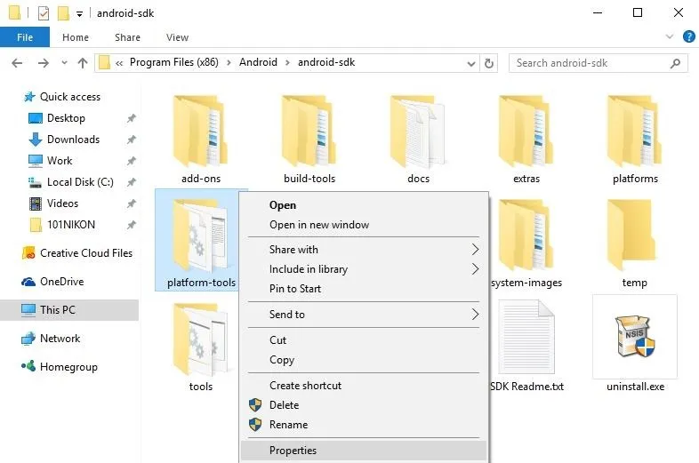Open Downloads in the navigation pane
The height and width of the screenshot is (463, 699).
[x=64, y=140]
